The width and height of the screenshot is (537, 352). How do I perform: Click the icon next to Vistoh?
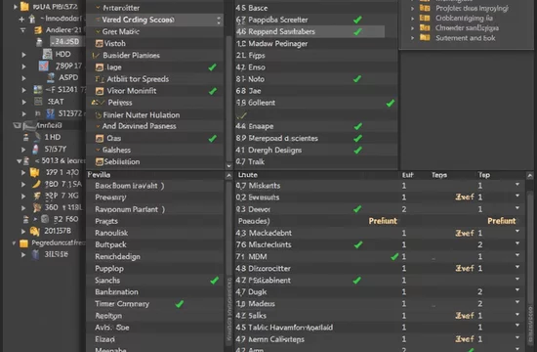(99, 44)
